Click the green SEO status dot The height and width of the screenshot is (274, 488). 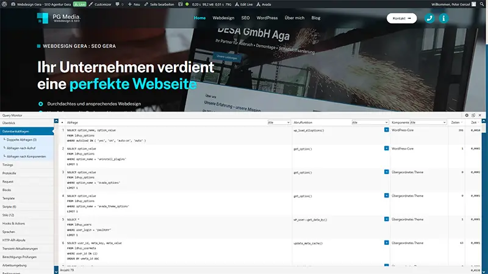[x=187, y=4]
